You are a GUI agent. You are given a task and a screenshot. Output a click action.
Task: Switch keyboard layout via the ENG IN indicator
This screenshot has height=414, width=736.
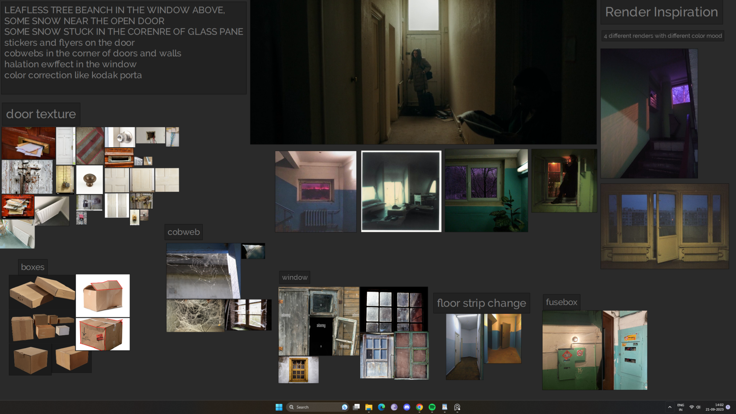[681, 407]
